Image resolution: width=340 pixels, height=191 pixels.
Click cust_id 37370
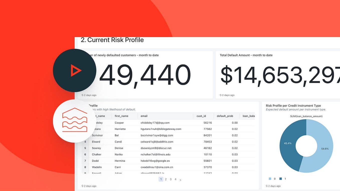[x=208, y=167]
